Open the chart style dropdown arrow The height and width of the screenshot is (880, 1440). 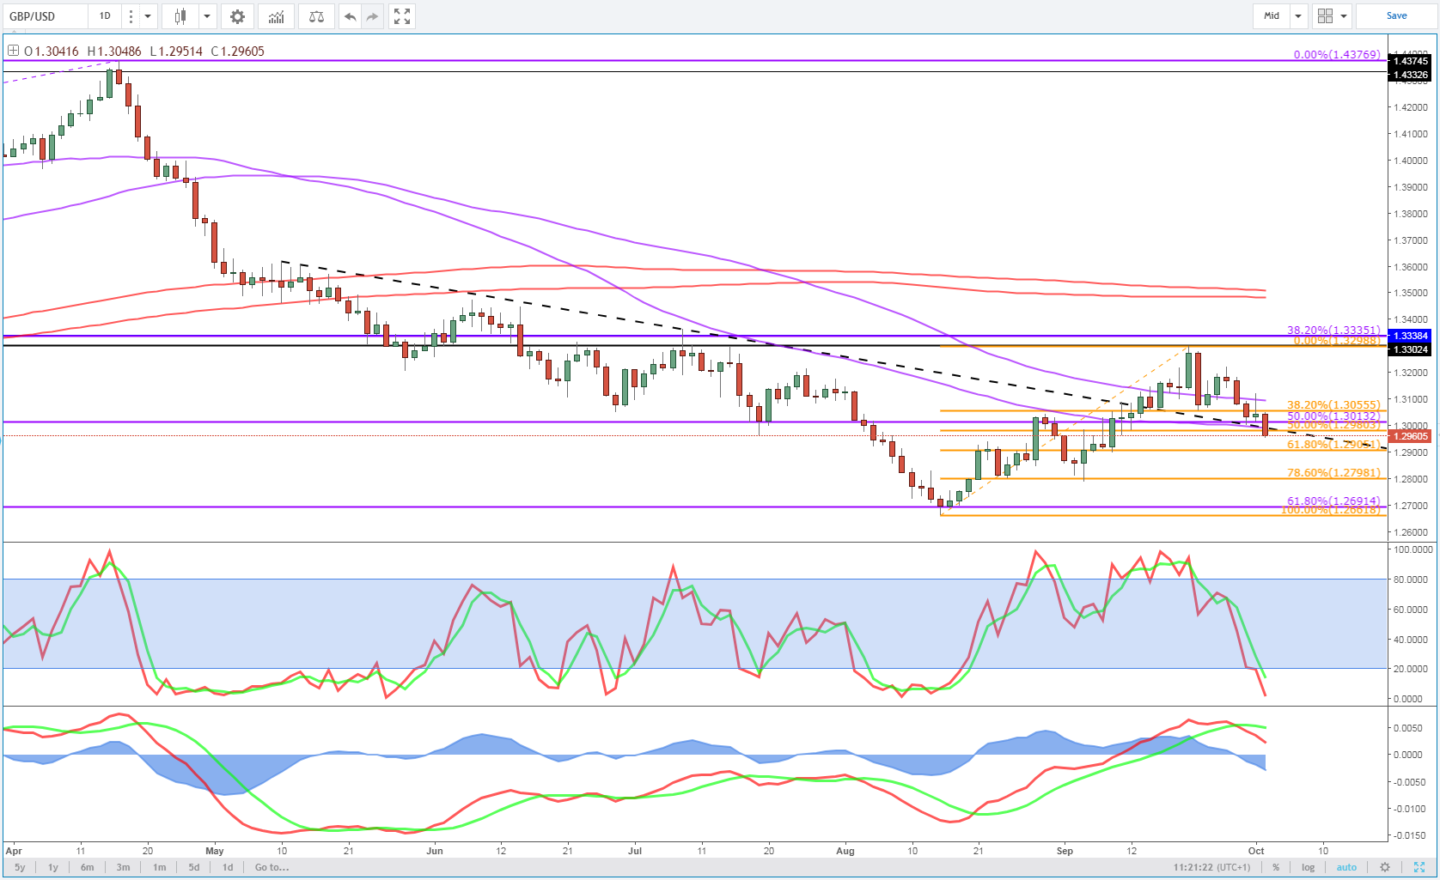point(207,16)
